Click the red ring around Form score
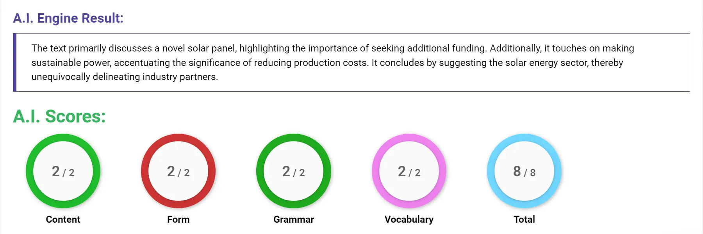 pos(178,140)
